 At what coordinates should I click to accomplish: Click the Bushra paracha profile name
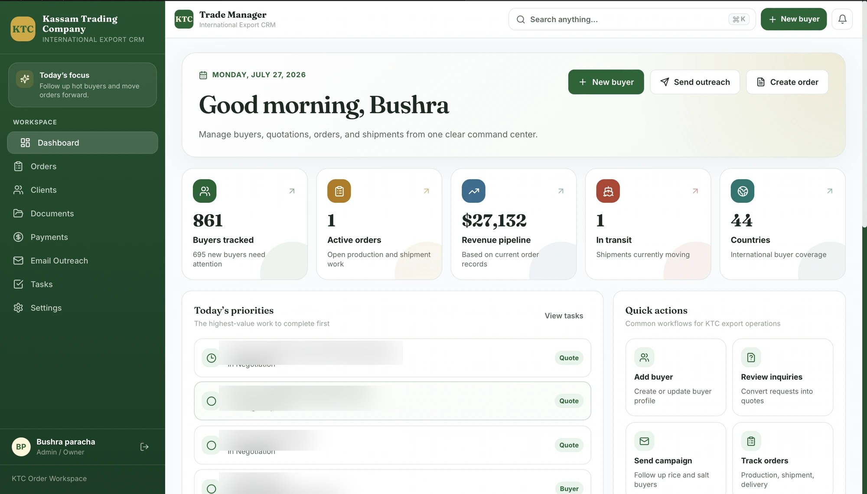click(x=65, y=442)
